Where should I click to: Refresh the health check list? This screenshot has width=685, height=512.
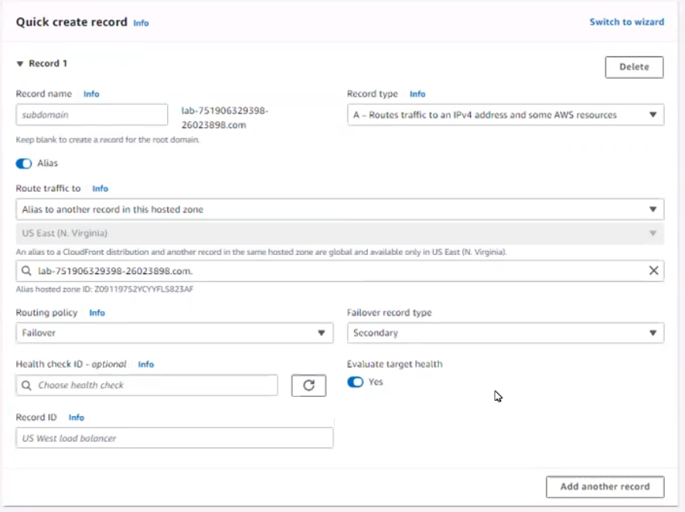pyautogui.click(x=308, y=385)
